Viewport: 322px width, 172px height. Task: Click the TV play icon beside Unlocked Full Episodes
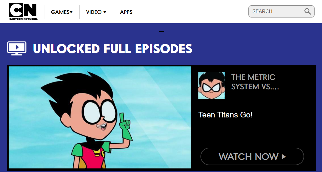pos(17,48)
